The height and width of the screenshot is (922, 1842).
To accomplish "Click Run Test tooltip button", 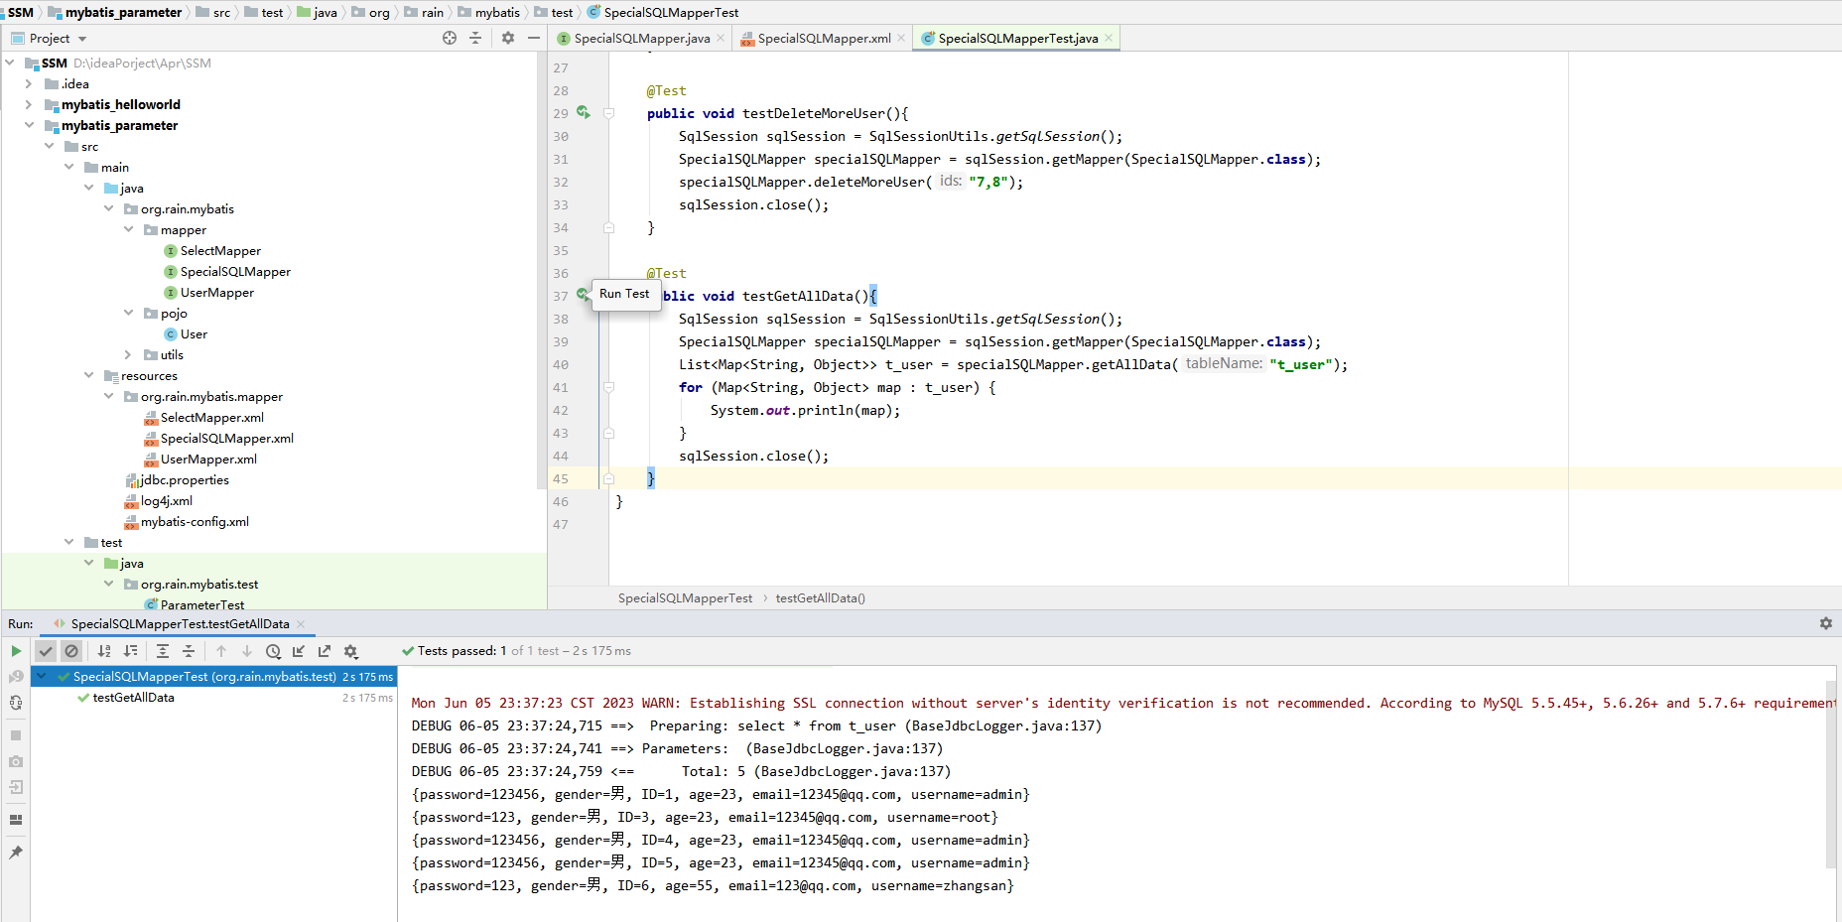I will coord(625,294).
